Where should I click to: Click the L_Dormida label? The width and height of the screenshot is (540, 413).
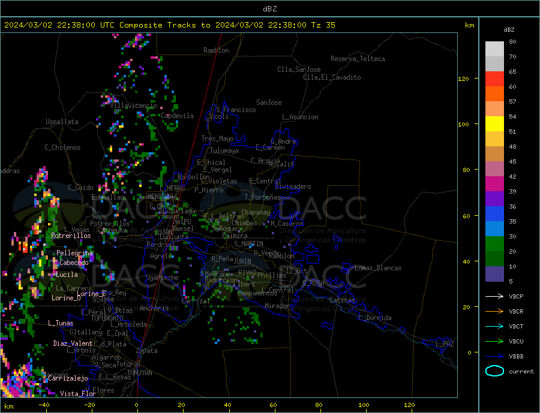tap(376, 318)
